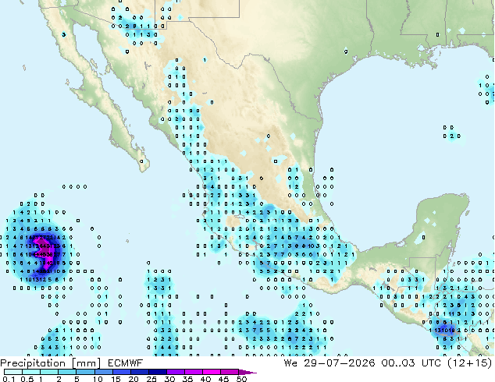
Task: Click the date '29-07-2026'
Action: [340, 363]
